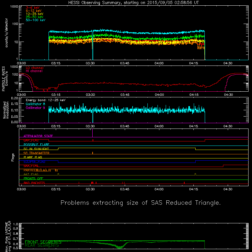Click the attenuator state spike near 03:30
252x252 pixels.
(x=92, y=133)
